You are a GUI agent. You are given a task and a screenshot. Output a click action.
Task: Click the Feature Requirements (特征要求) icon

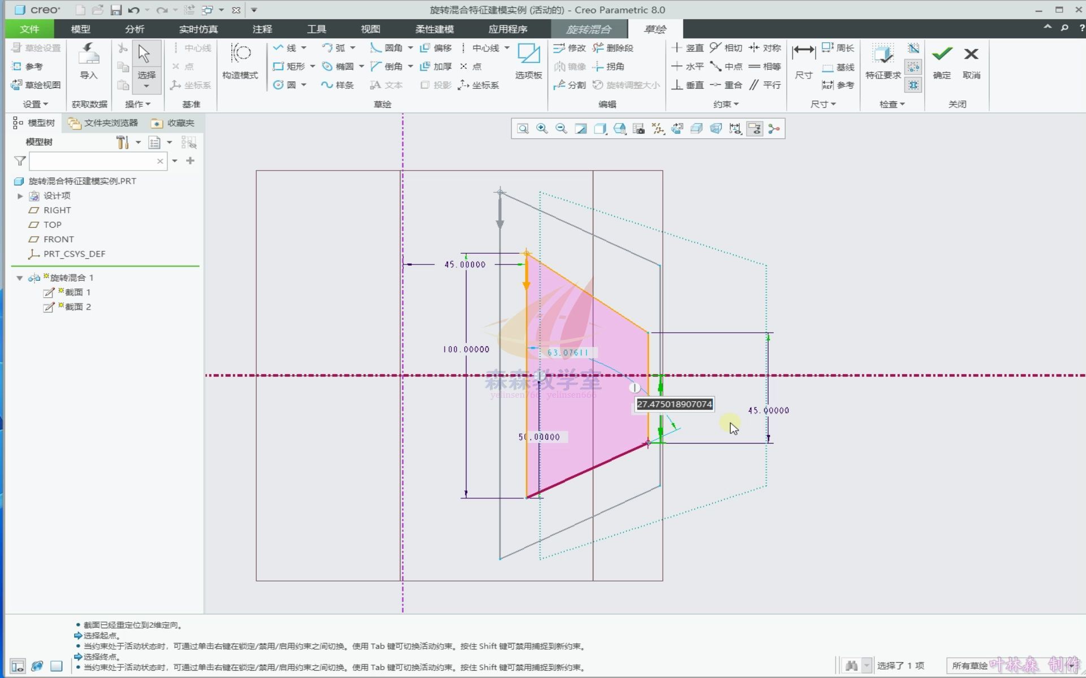(x=882, y=55)
